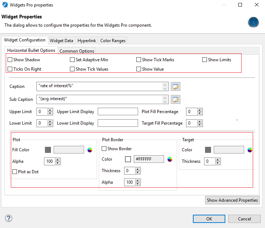Image resolution: width=265 pixels, height=228 pixels.
Task: Click the Cancel button
Action: click(x=244, y=219)
